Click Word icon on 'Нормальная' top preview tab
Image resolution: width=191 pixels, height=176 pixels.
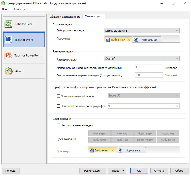(136, 40)
